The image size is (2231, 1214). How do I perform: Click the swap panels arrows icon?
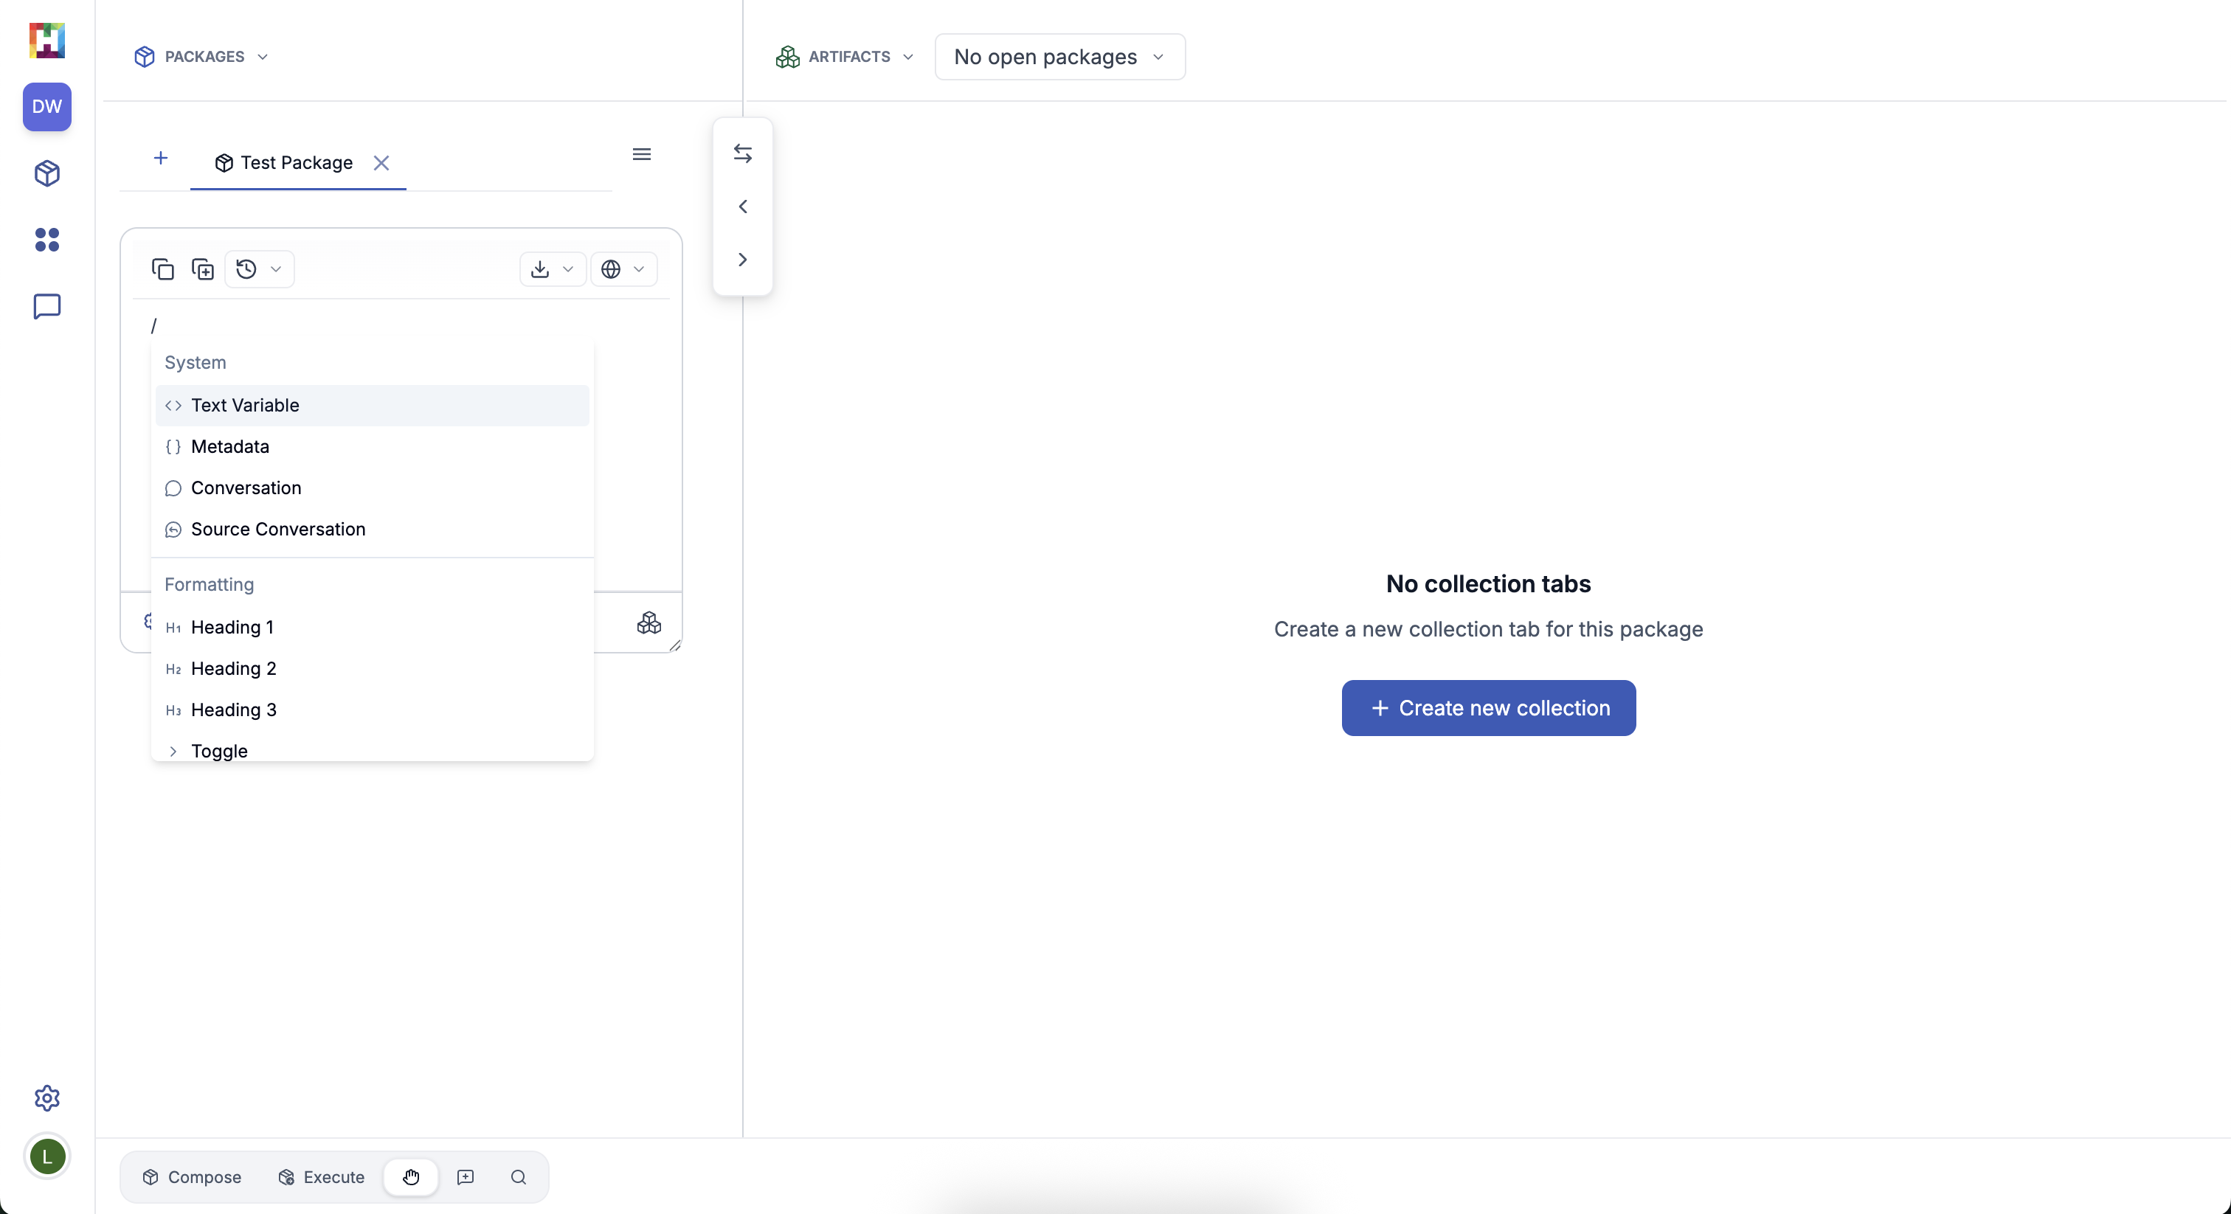click(742, 153)
